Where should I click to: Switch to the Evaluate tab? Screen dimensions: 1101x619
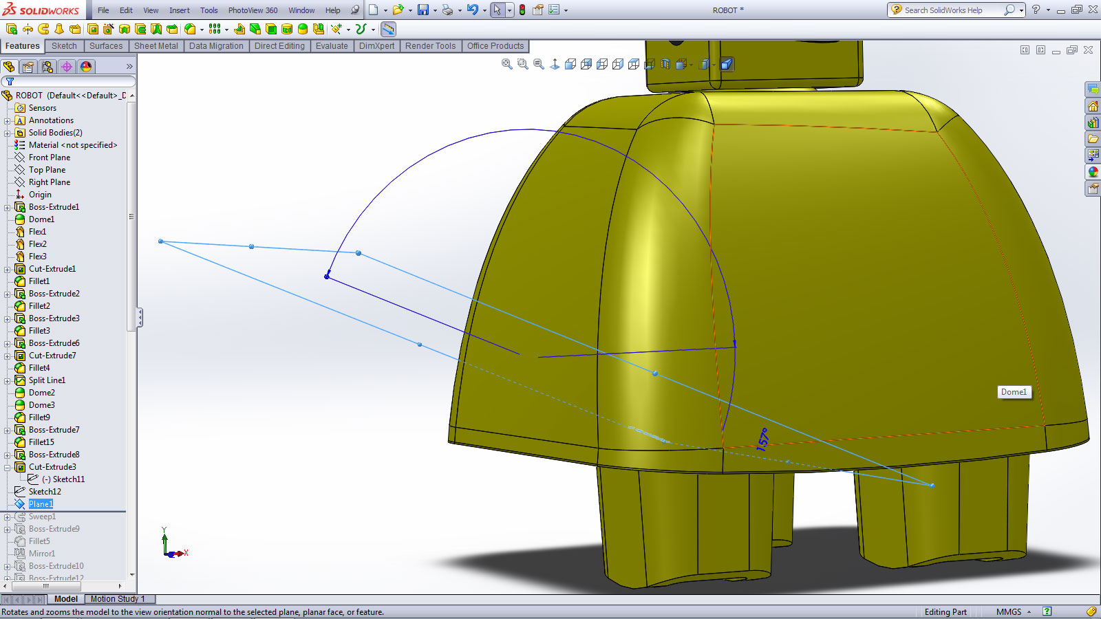point(332,46)
